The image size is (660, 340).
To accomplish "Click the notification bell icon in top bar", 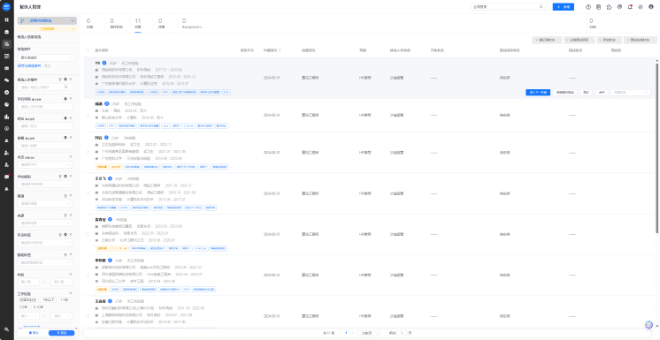I will (630, 7).
